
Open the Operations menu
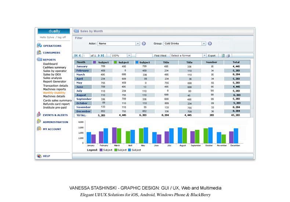(x=52, y=46)
